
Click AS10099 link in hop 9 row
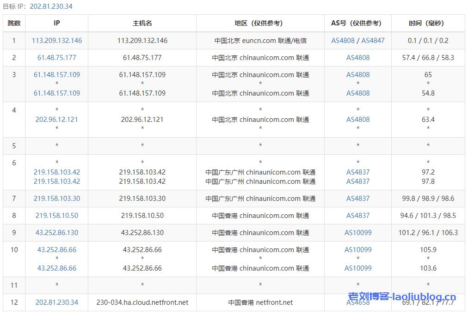[358, 233]
